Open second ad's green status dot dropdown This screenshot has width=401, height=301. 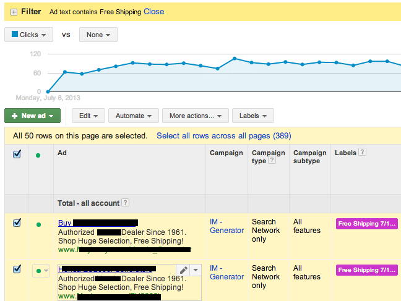(x=41, y=271)
